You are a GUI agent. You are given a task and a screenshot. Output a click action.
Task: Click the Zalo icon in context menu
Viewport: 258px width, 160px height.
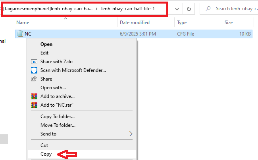click(x=33, y=62)
